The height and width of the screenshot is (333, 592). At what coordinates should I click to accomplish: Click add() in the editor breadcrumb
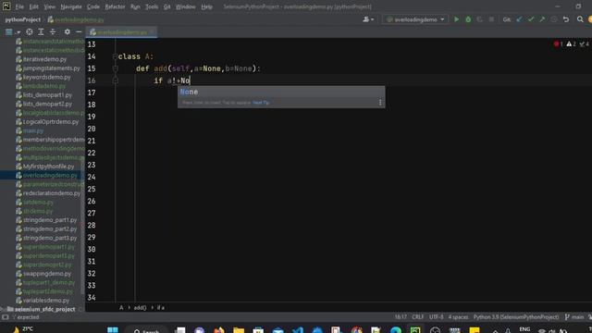tap(140, 308)
